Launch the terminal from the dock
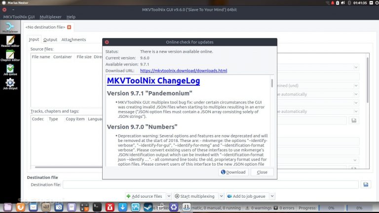The image size is (379, 213). tap(97, 207)
